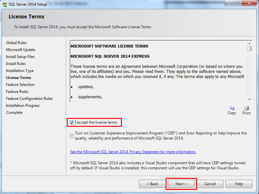This screenshot has height=194, width=259.
Task: Toggle the license acceptance checkbox
Action: click(x=72, y=122)
